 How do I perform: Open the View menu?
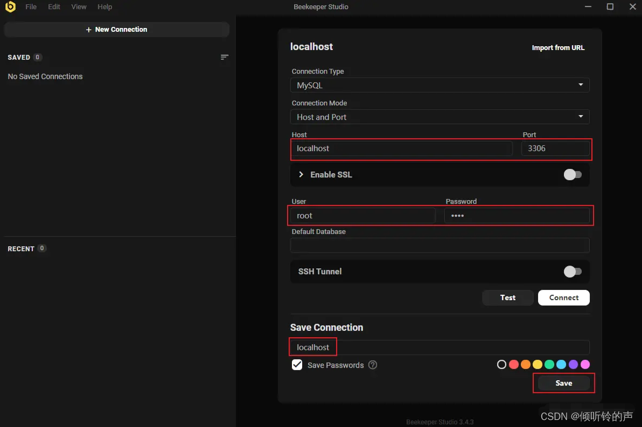click(79, 6)
